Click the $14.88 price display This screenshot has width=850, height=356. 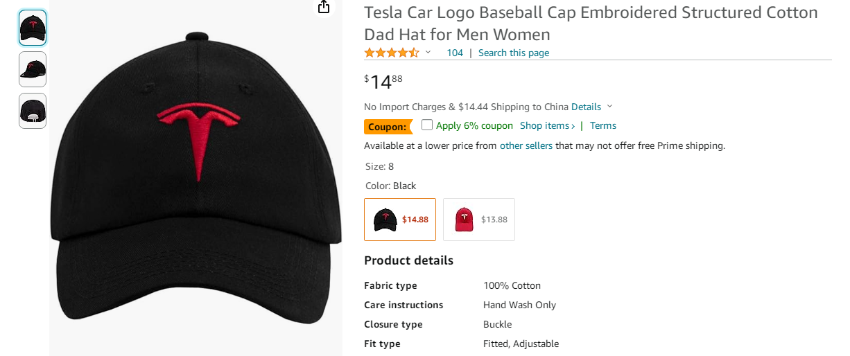[383, 82]
